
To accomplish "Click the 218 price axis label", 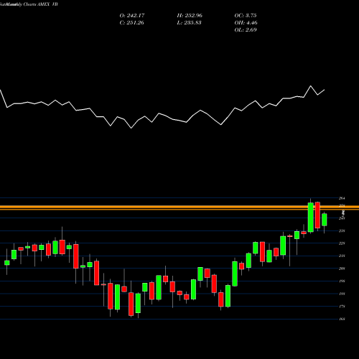I will point(342,256).
